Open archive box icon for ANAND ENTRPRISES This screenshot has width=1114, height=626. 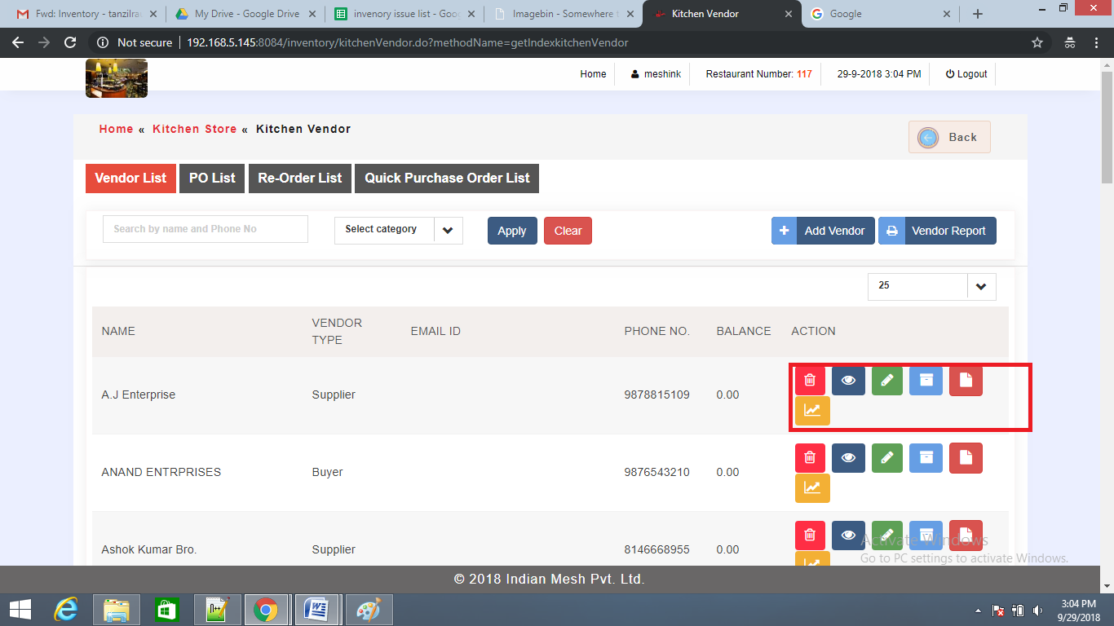click(926, 458)
